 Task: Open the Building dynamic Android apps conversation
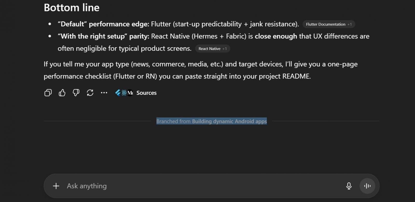(x=229, y=121)
